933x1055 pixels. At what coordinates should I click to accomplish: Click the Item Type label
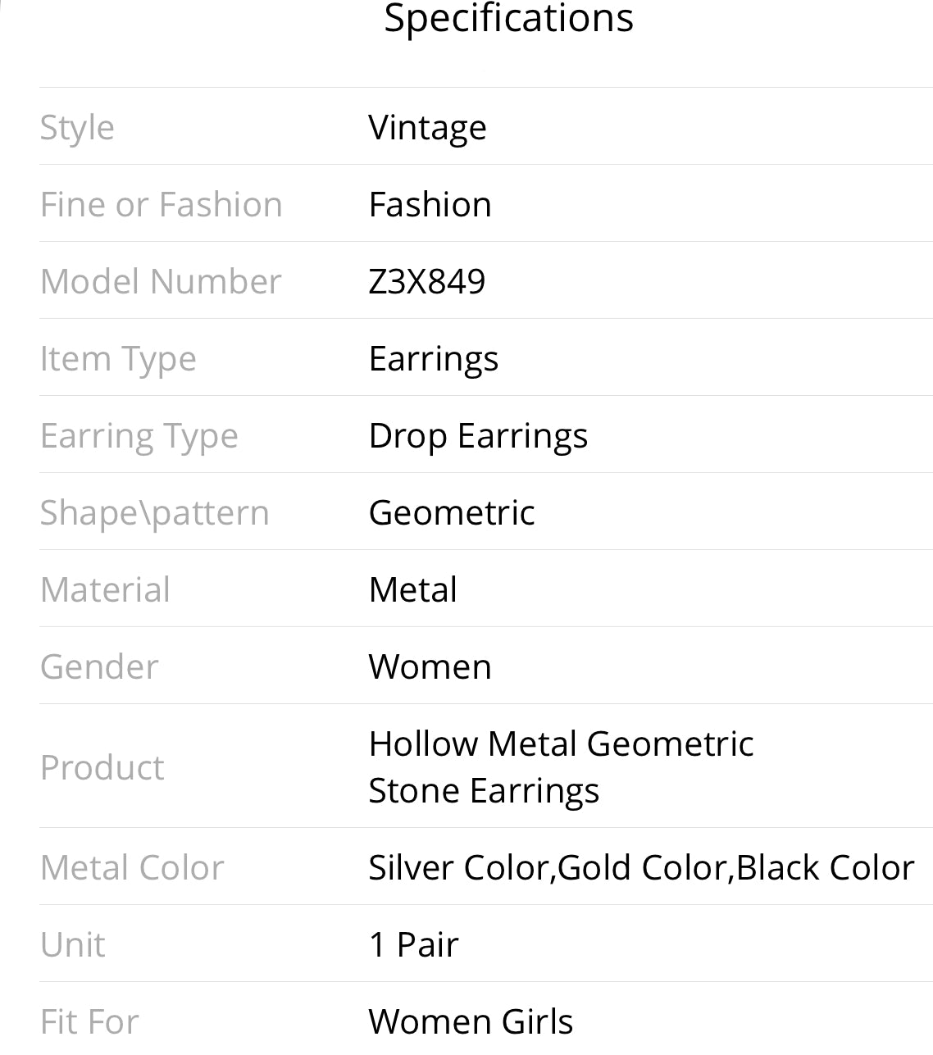(118, 359)
